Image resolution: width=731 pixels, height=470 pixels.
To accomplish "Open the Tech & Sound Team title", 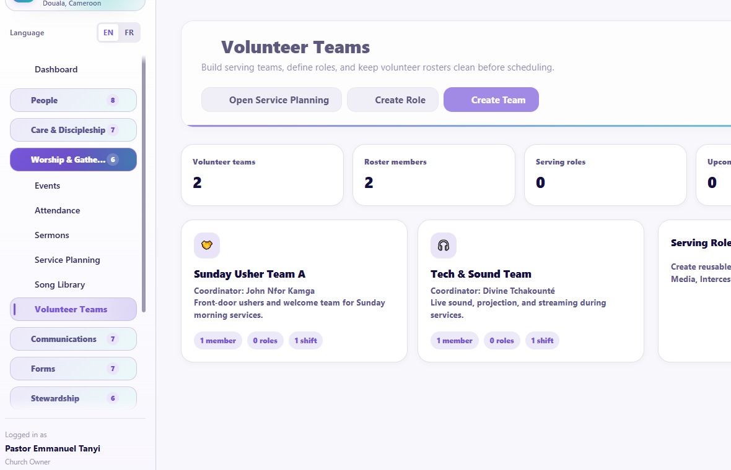I will [481, 274].
